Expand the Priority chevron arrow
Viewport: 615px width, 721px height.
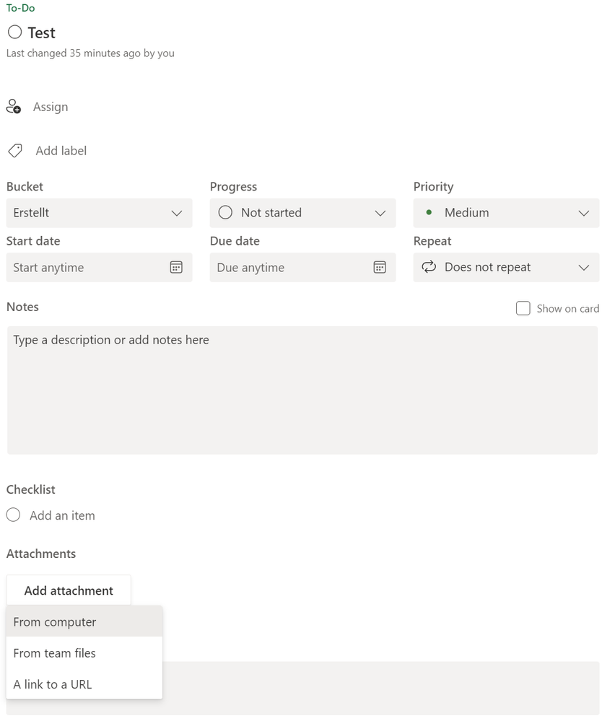click(584, 214)
